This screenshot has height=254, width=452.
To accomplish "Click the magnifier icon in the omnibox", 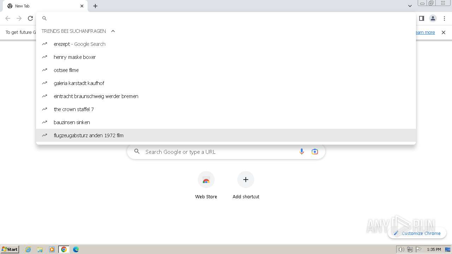I will point(44,18).
